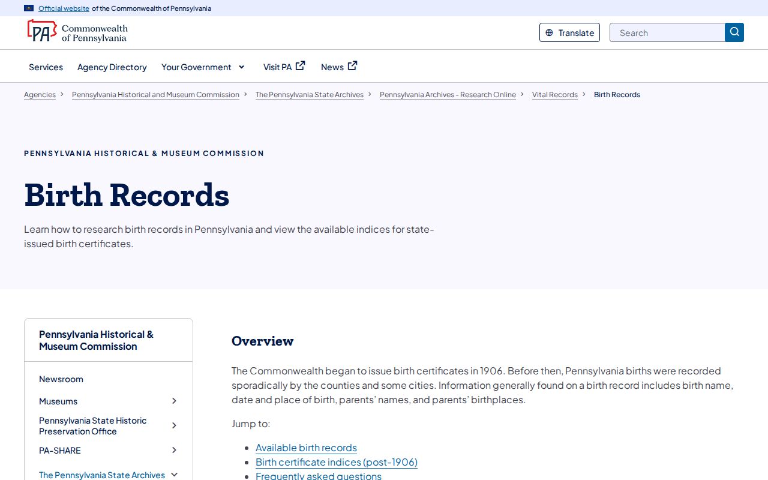
Task: Click the search magnifier button
Action: (734, 32)
